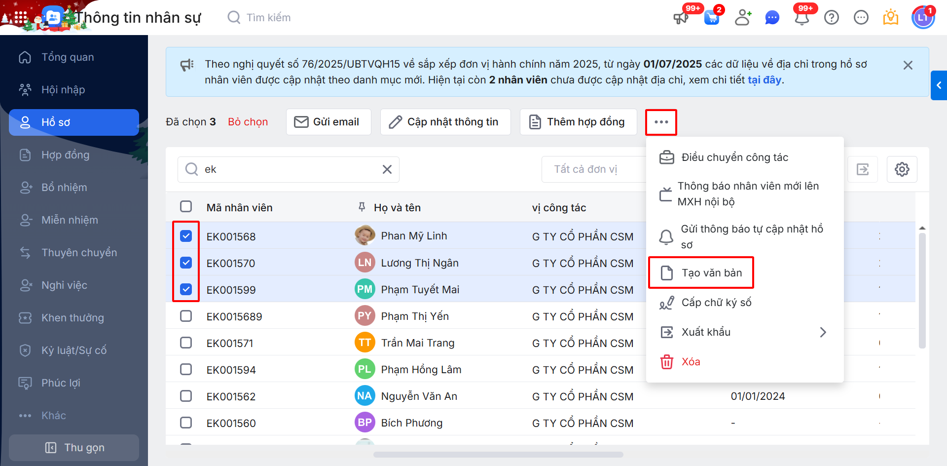Open the Tất cả đơn vị dropdown
The height and width of the screenshot is (466, 947).
594,169
